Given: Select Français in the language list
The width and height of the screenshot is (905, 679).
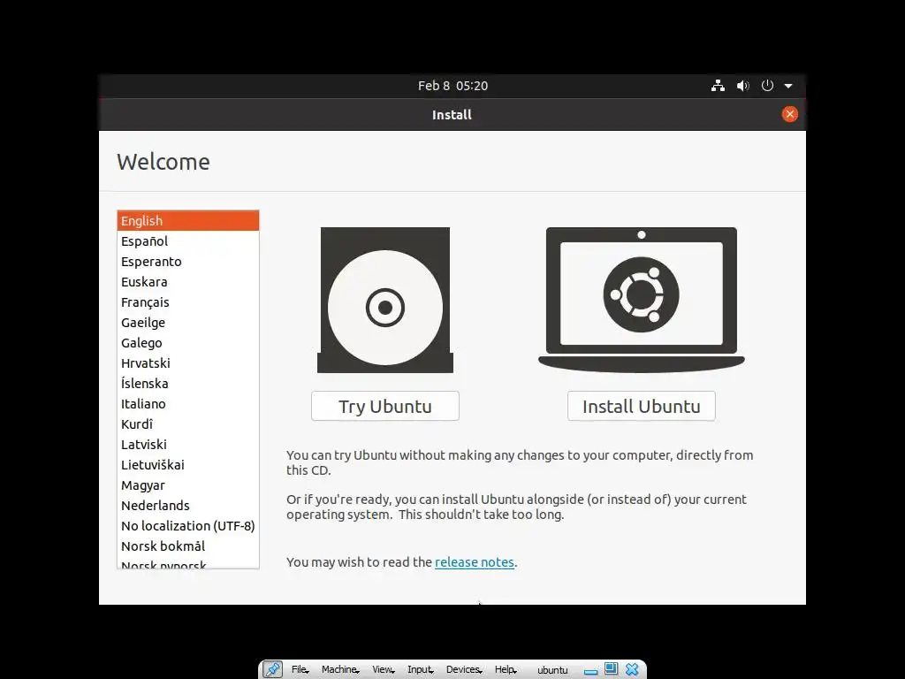Looking at the screenshot, I should pos(187,302).
